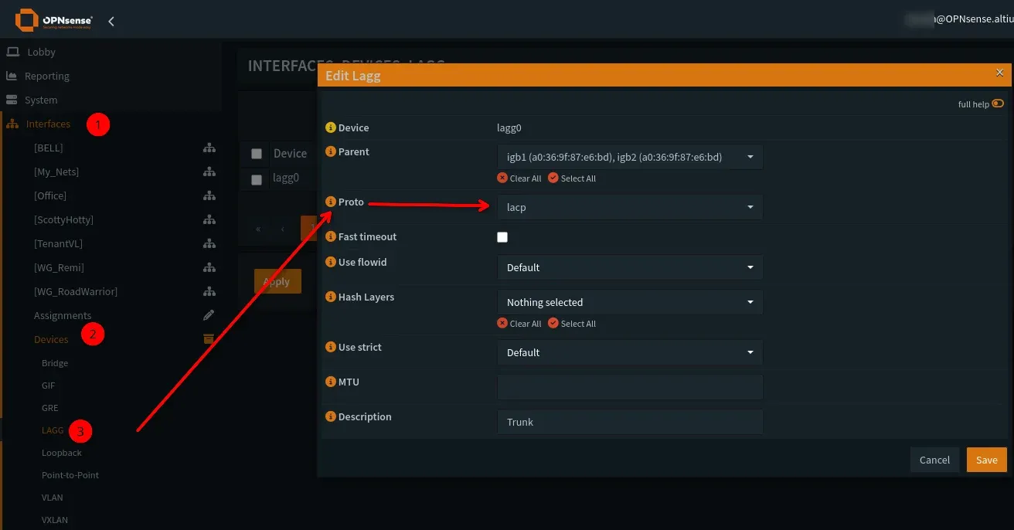Open the [WG_Remi] interface
The width and height of the screenshot is (1014, 530).
(59, 267)
